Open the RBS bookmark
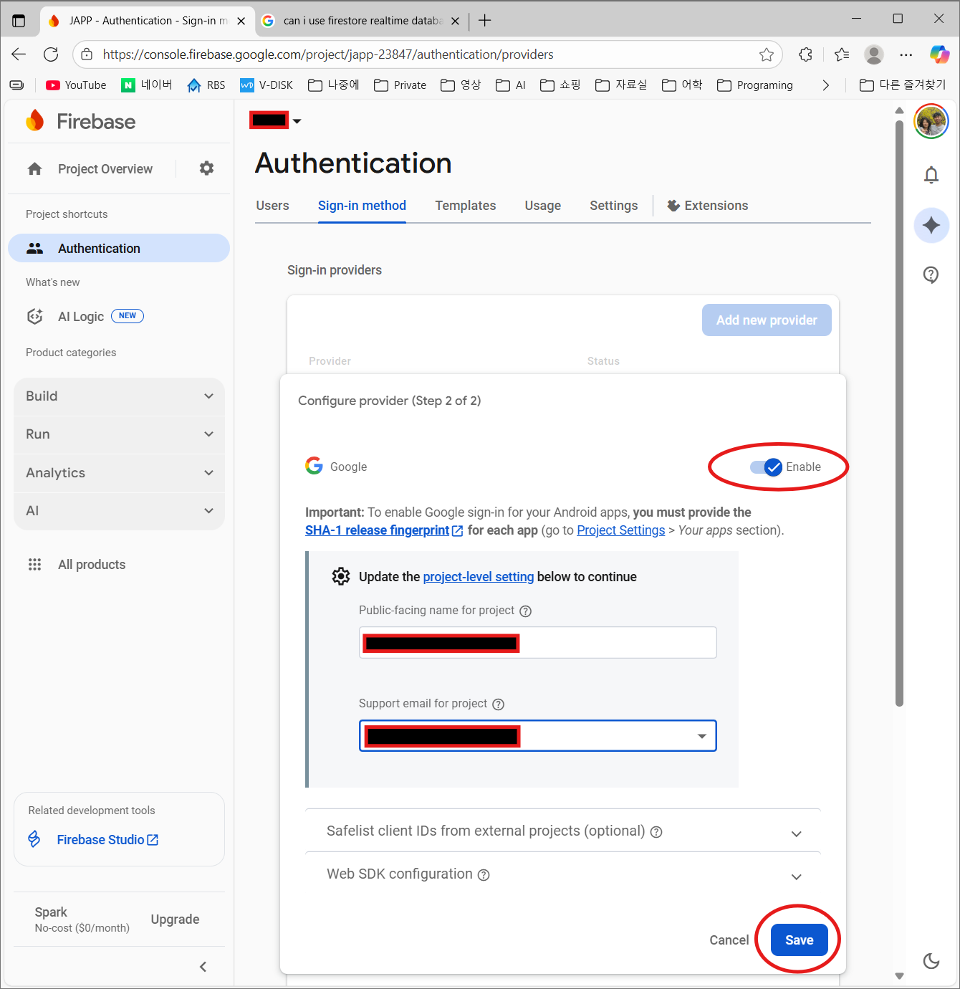960x989 pixels. click(x=206, y=85)
